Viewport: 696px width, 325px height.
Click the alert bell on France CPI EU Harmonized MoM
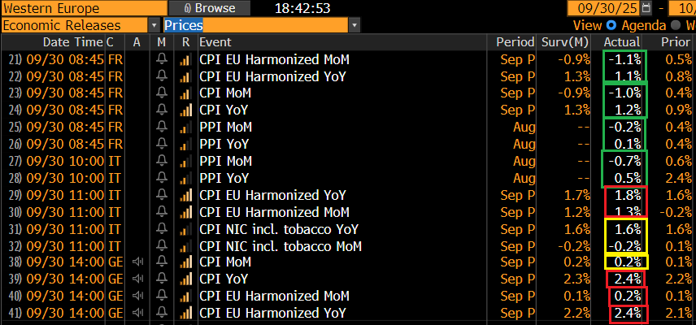point(162,59)
